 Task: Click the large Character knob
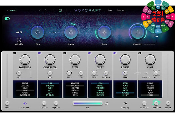[50, 59]
